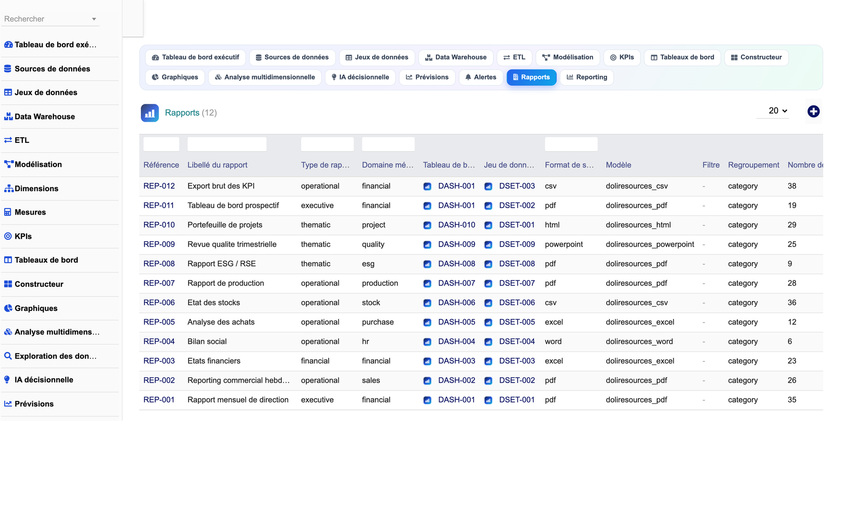Image resolution: width=841 pixels, height=520 pixels.
Task: Click Mesures calculator icon in sidebar
Action: [x=8, y=212]
